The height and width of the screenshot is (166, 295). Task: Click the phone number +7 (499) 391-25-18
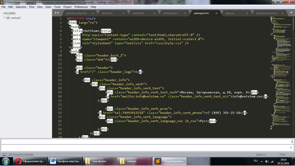point(223,113)
